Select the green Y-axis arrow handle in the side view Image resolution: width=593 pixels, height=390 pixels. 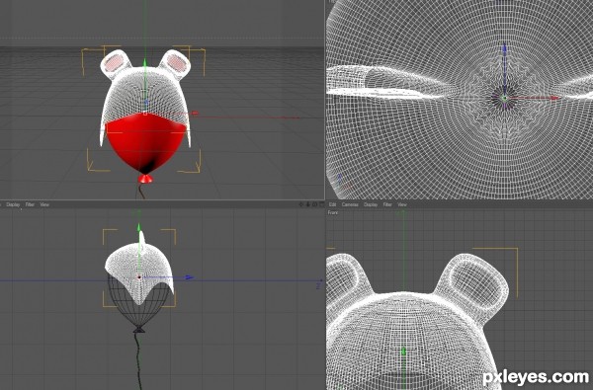tap(139, 227)
